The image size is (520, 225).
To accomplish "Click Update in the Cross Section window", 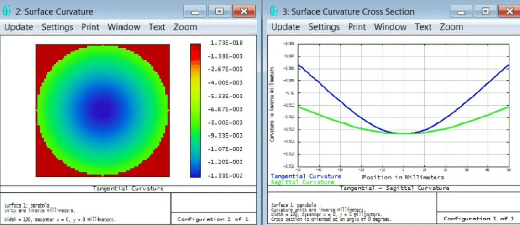I will pyautogui.click(x=285, y=27).
